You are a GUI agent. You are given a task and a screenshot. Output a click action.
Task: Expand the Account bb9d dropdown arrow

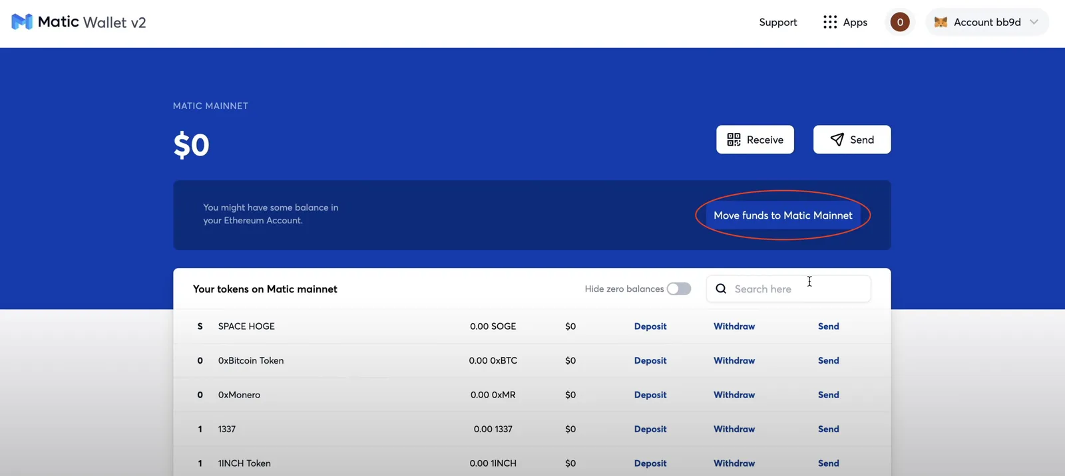[x=1034, y=22]
